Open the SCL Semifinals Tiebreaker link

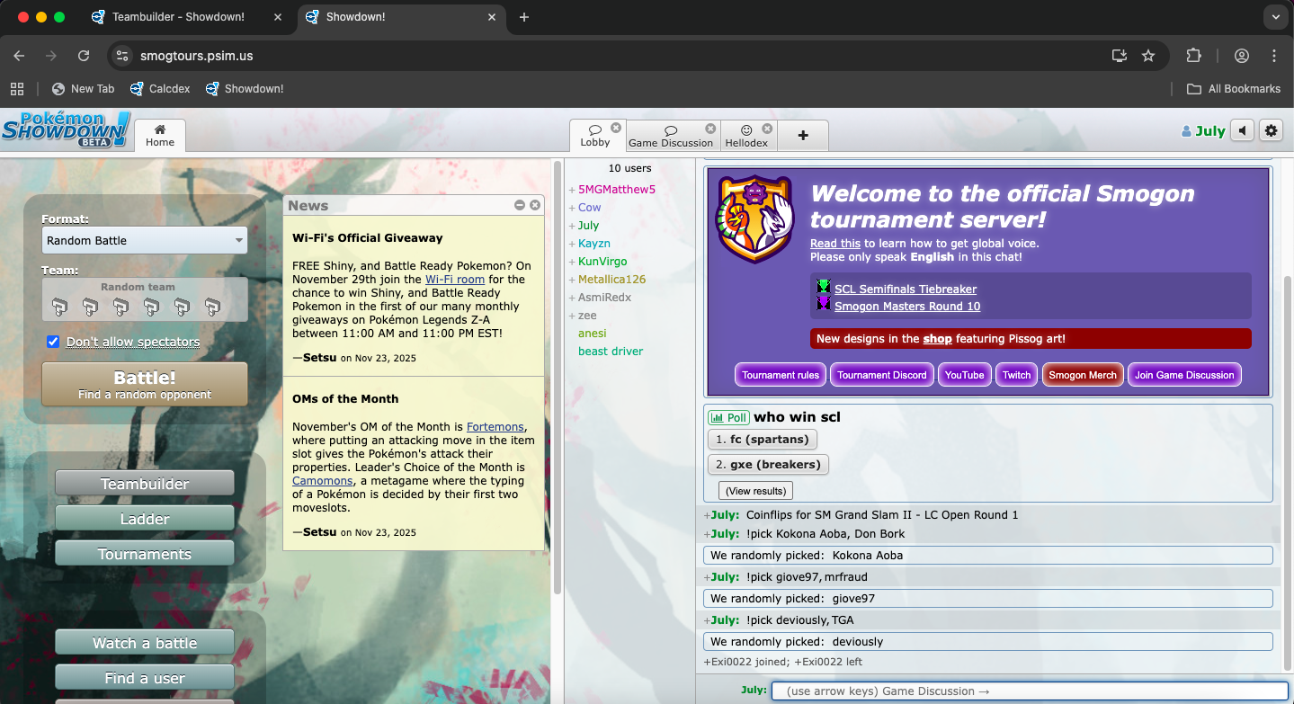[905, 289]
